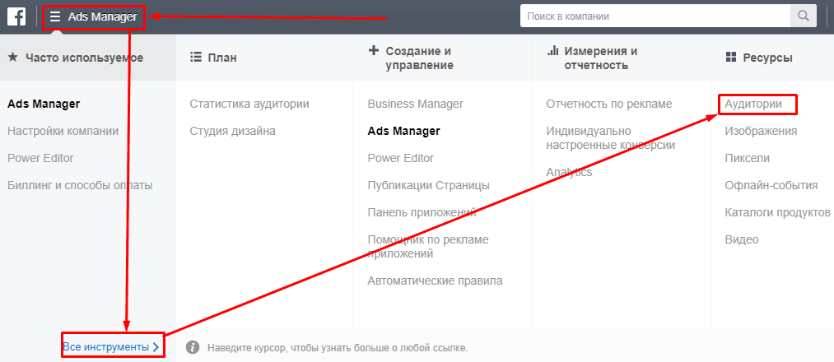The height and width of the screenshot is (362, 834).
Task: Select Часто используемое section header
Action: (88, 58)
